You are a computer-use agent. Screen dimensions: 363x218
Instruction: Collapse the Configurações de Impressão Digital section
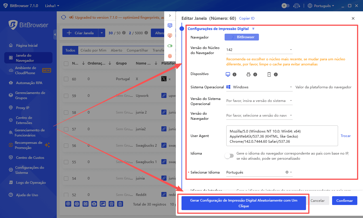(x=254, y=29)
